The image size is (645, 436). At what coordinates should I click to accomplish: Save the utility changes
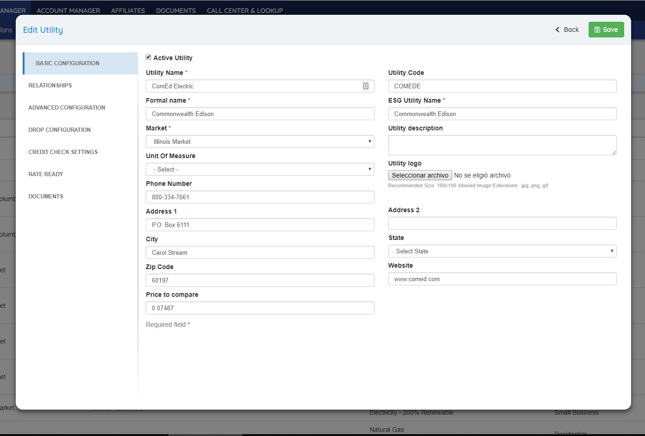click(606, 30)
